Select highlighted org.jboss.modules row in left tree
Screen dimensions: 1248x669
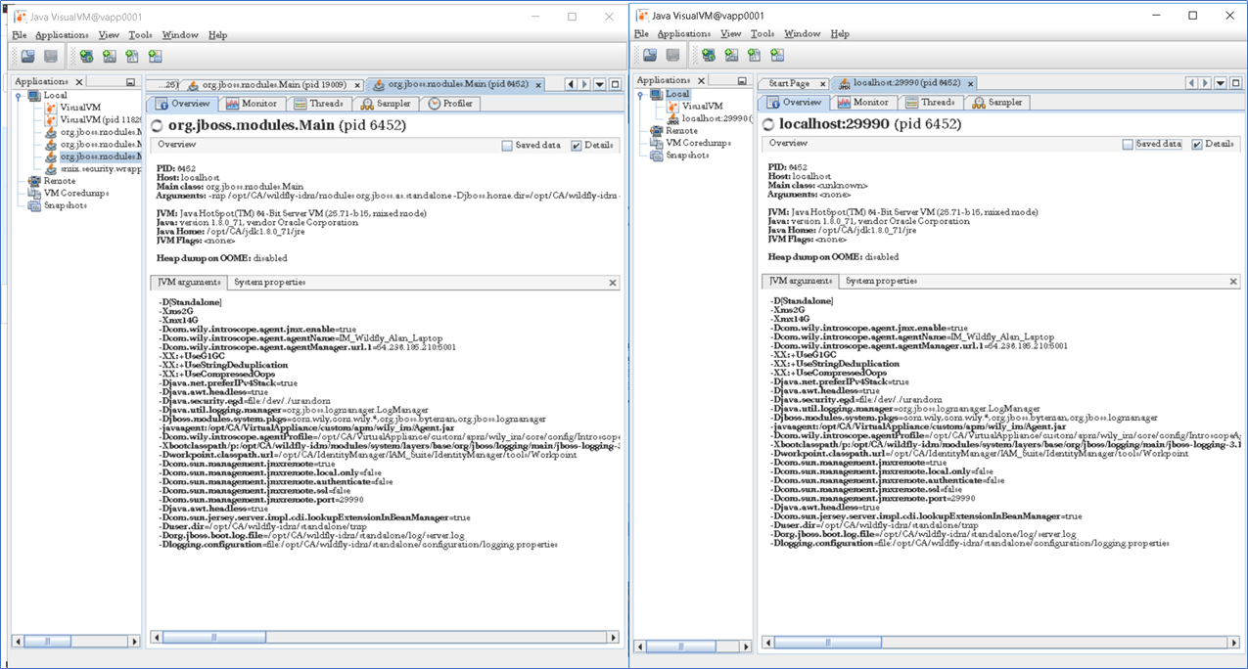(101, 156)
